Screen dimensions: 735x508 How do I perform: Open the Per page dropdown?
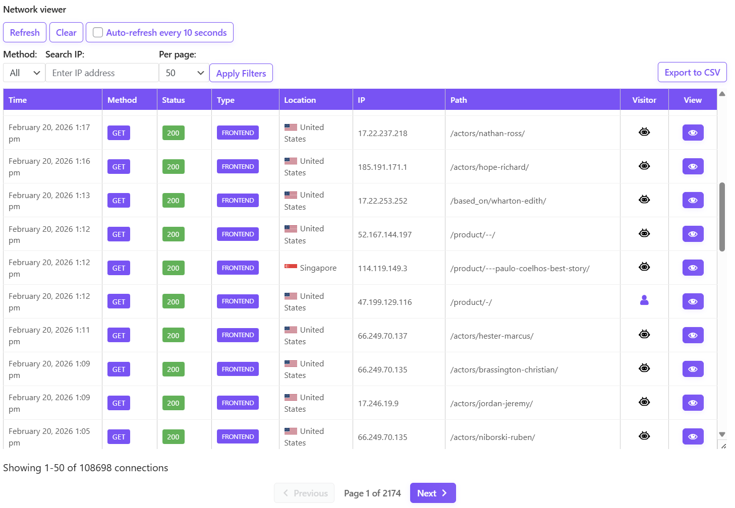pyautogui.click(x=184, y=73)
